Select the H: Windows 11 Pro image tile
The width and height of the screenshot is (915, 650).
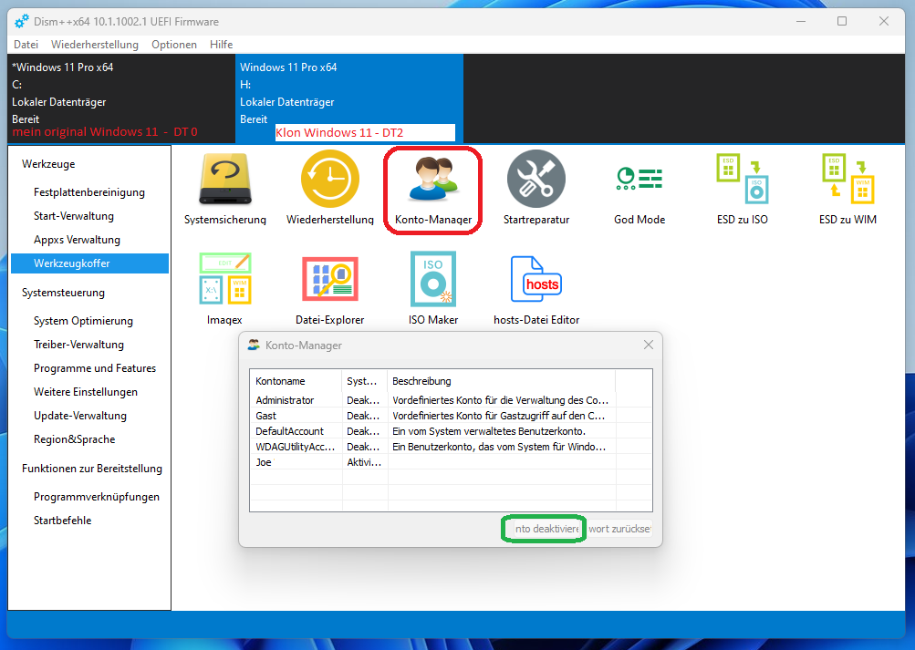[349, 98]
